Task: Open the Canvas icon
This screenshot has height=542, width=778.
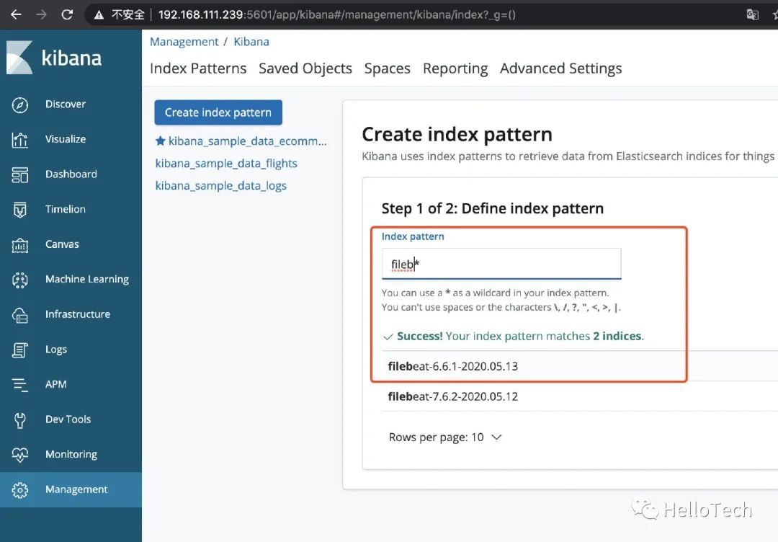Action: point(20,245)
